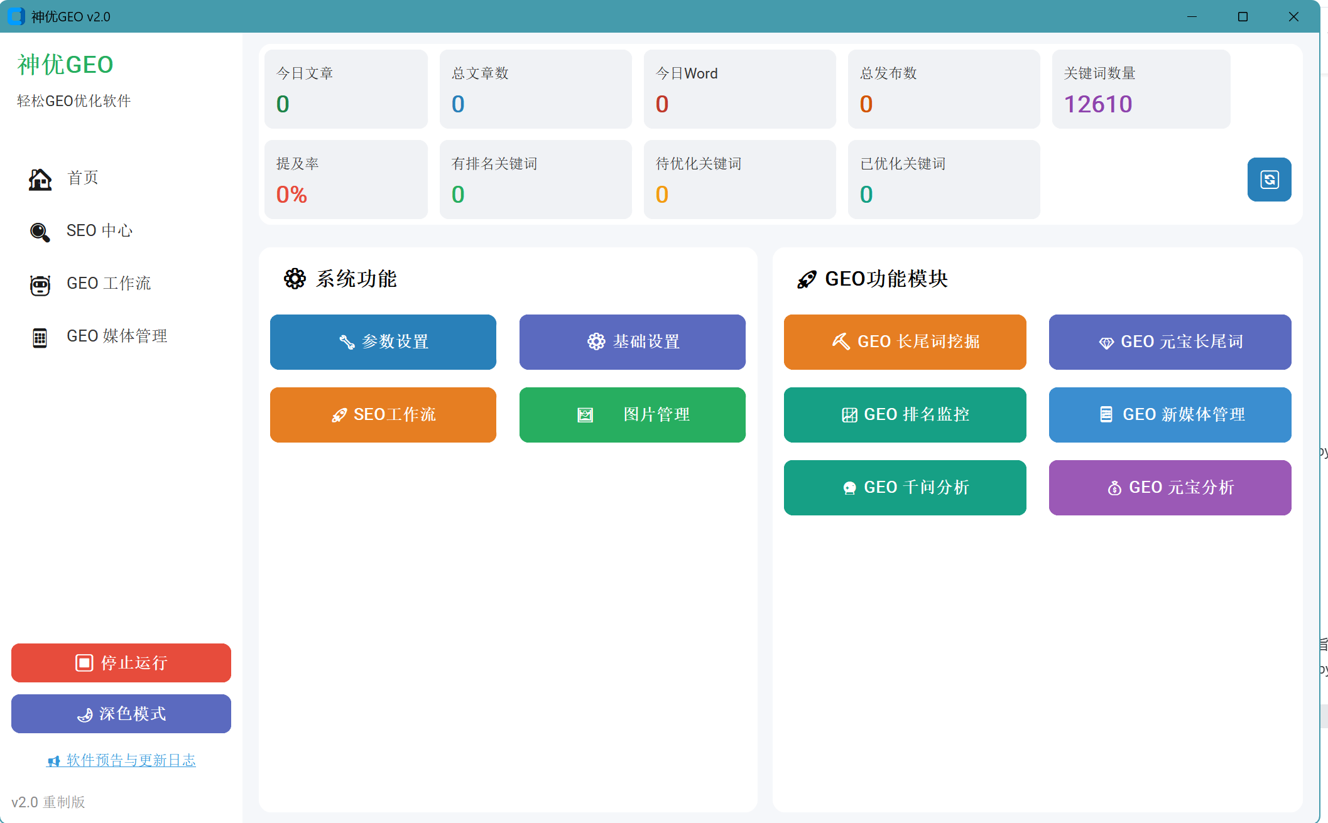
Task: Click the 关键词数量 value 12610
Action: [x=1098, y=104]
